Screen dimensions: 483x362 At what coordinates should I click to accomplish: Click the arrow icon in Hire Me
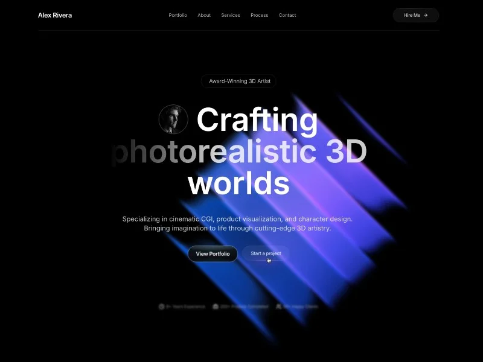coord(426,15)
